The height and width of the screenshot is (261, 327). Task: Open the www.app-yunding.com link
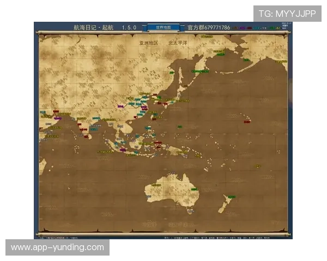pyautogui.click(x=57, y=247)
